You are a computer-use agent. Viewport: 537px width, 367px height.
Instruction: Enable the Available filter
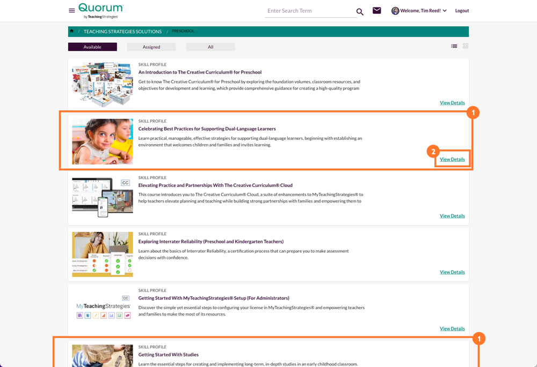pos(92,47)
